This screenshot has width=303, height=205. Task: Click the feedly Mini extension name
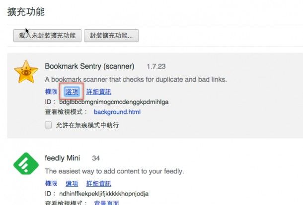point(63,158)
